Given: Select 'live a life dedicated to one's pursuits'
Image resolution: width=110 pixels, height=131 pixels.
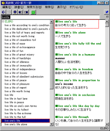Looking at the screenshot, I should [27, 29].
